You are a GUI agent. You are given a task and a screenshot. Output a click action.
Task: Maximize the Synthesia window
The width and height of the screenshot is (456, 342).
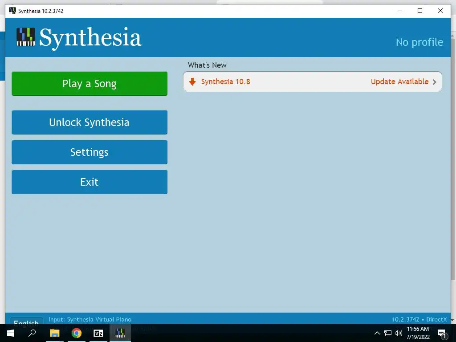click(x=420, y=11)
